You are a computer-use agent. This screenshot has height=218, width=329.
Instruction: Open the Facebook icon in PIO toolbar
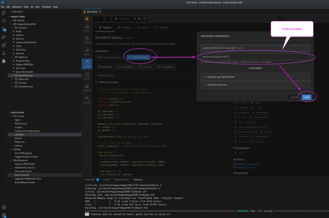coord(135,19)
